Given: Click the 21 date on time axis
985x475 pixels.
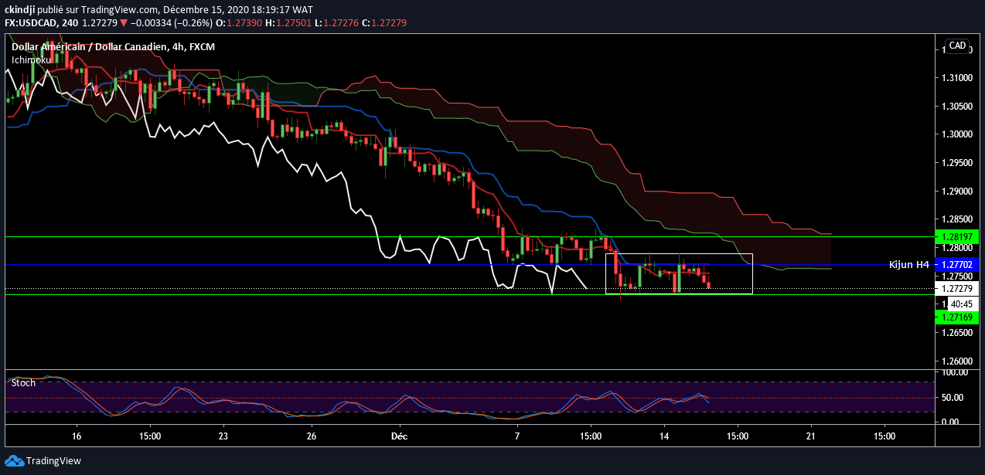Looking at the screenshot, I should 811,436.
